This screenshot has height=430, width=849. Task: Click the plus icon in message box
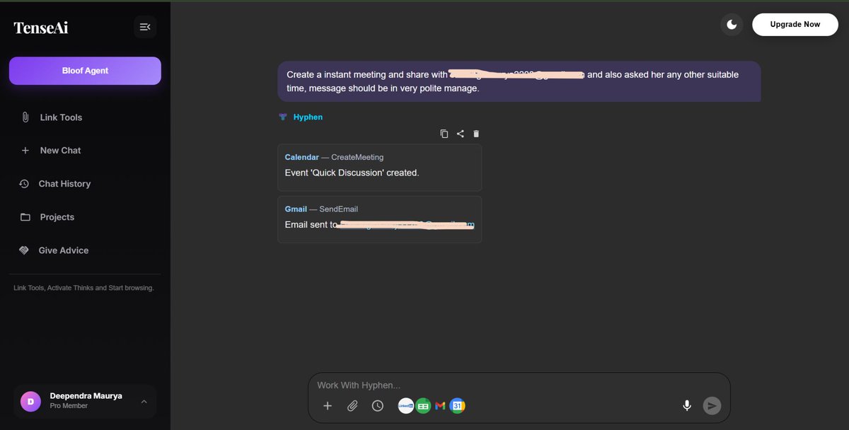328,406
